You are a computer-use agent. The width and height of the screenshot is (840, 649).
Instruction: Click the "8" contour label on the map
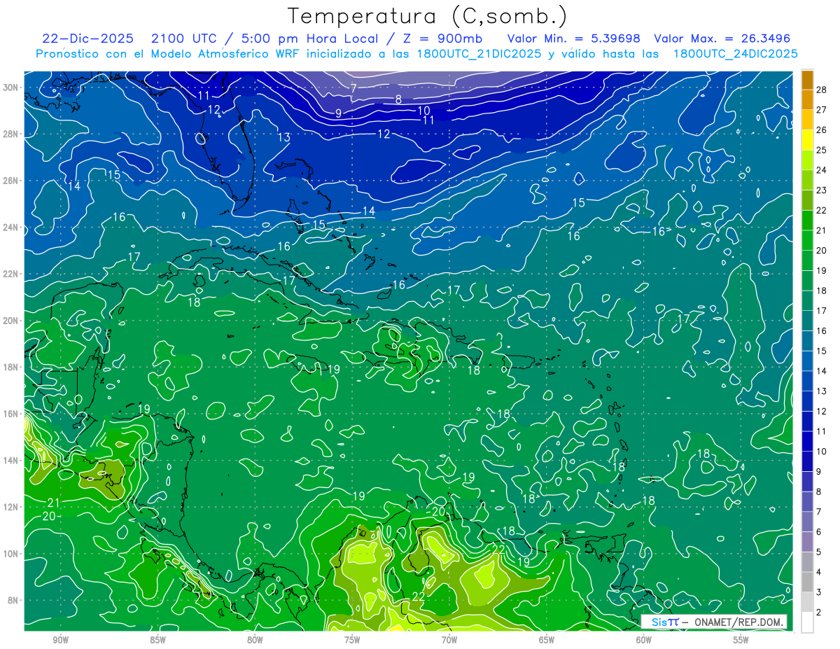click(x=398, y=99)
